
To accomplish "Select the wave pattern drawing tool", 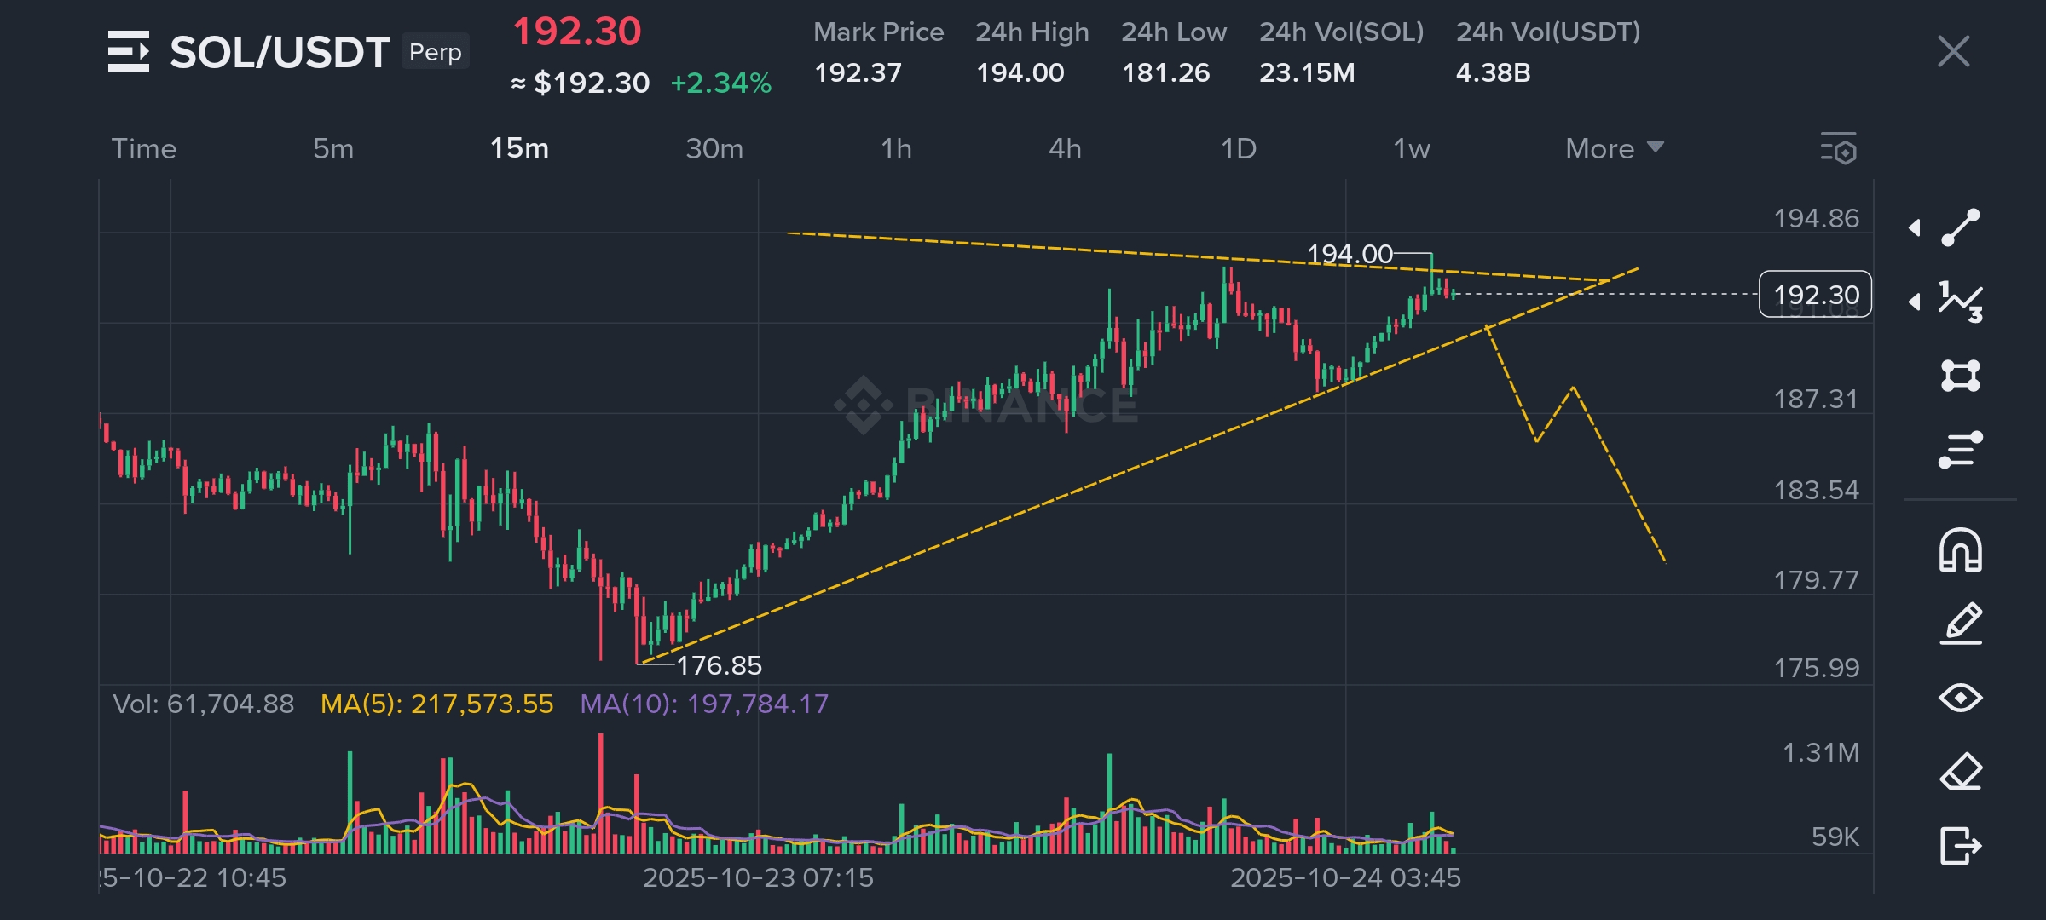I will [1960, 302].
